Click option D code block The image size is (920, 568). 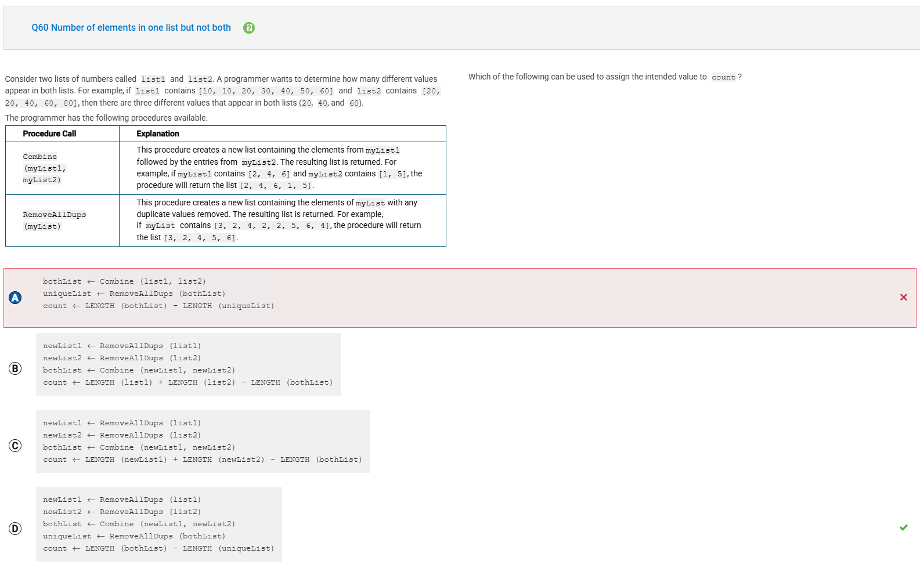pos(159,524)
